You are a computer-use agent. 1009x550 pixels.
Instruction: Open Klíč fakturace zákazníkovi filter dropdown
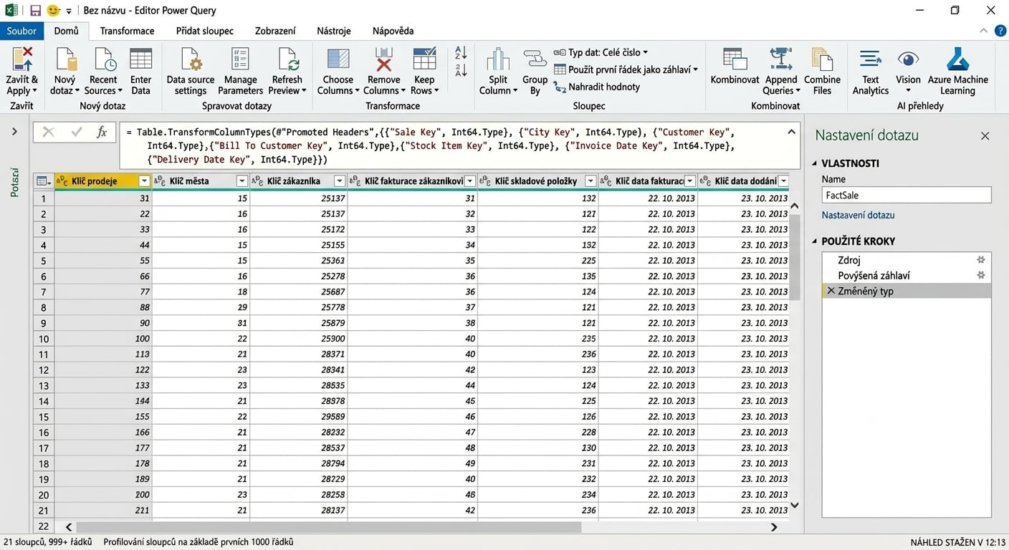[470, 181]
